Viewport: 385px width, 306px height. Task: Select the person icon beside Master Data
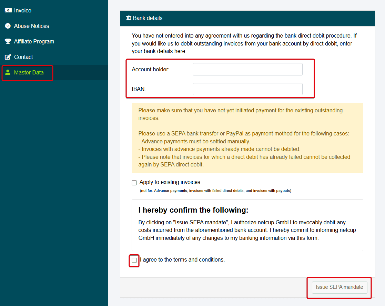[8, 72]
